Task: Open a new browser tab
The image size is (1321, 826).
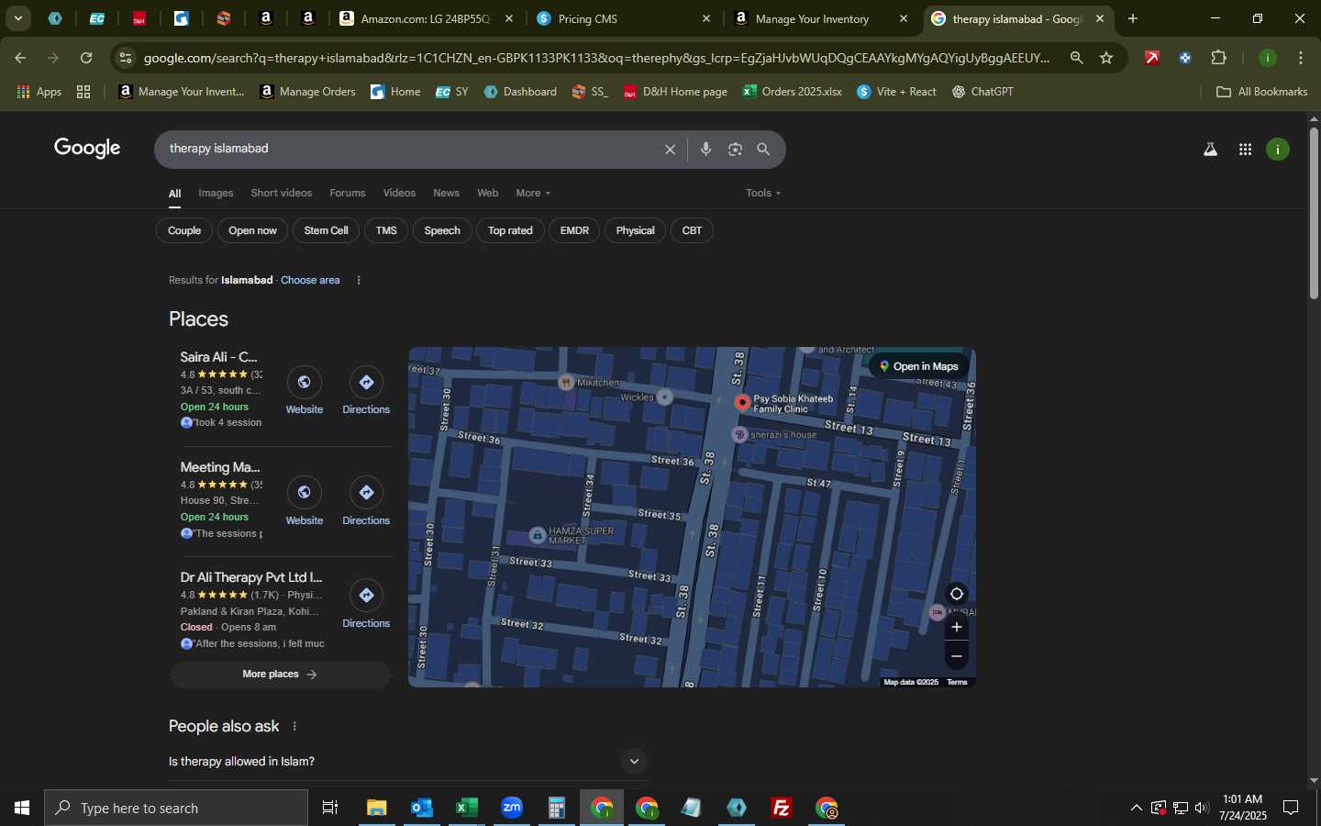Action: 1133,18
